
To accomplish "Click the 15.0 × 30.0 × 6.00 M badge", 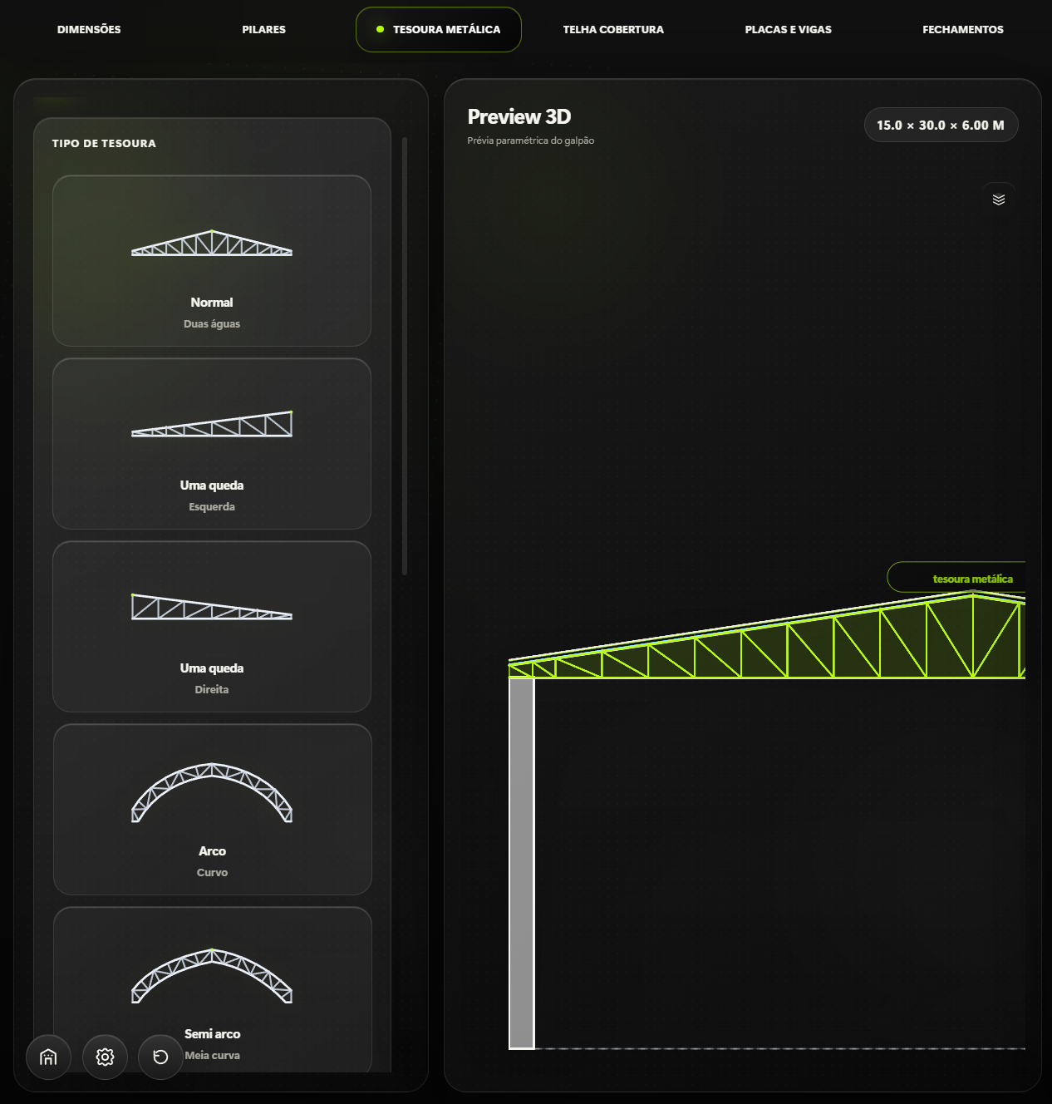I will (941, 125).
